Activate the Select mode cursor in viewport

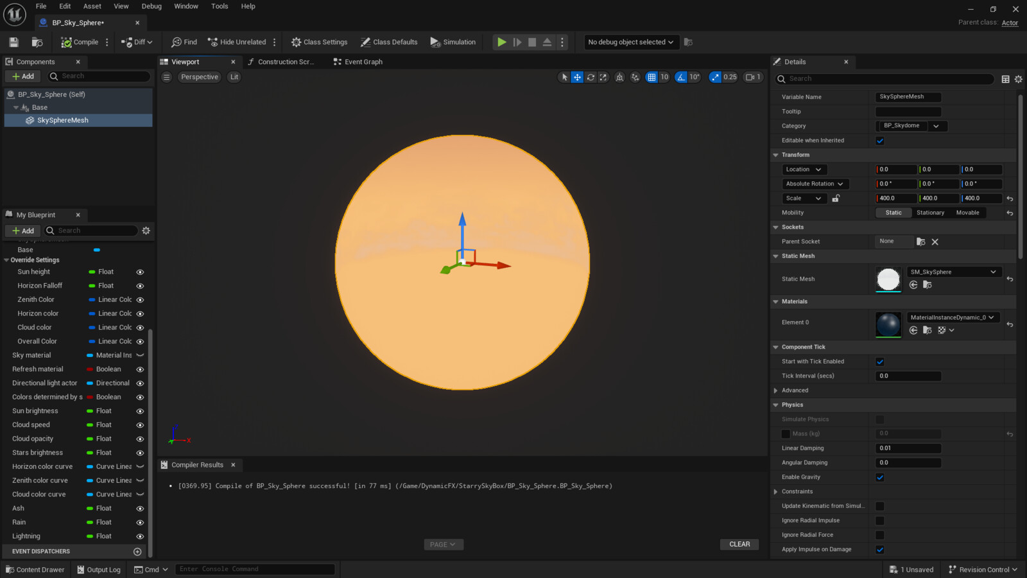tap(564, 77)
